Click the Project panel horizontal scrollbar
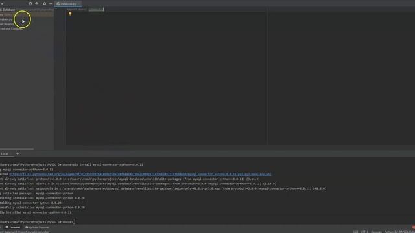This screenshot has width=415, height=233. [x=17, y=149]
